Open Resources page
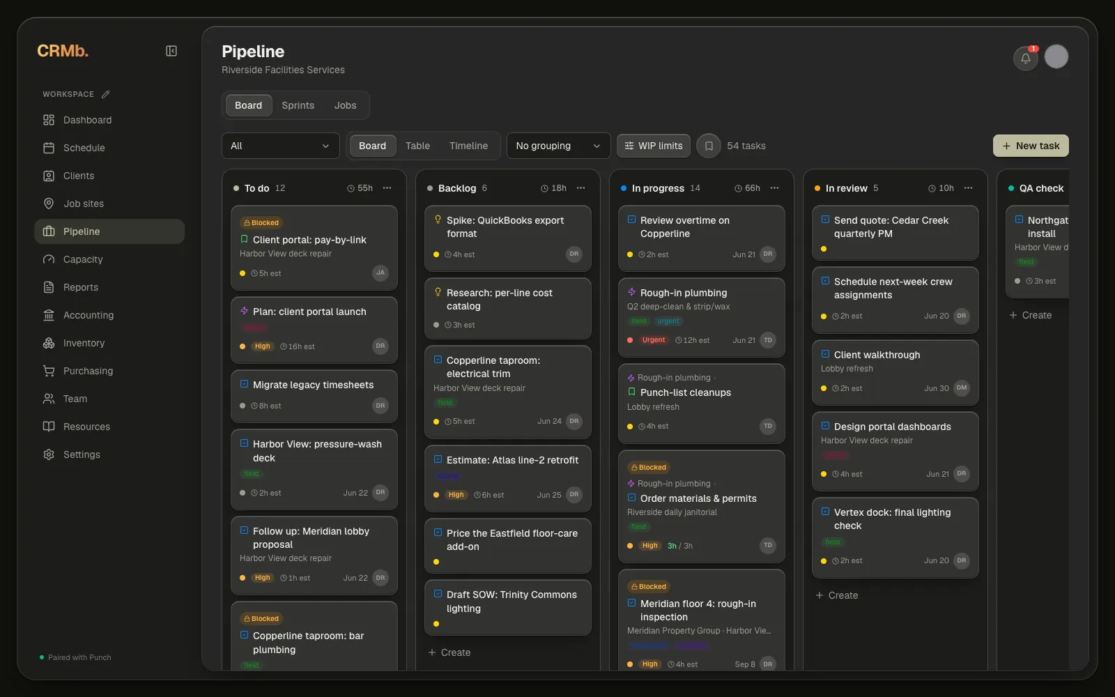1115x697 pixels. click(x=109, y=427)
